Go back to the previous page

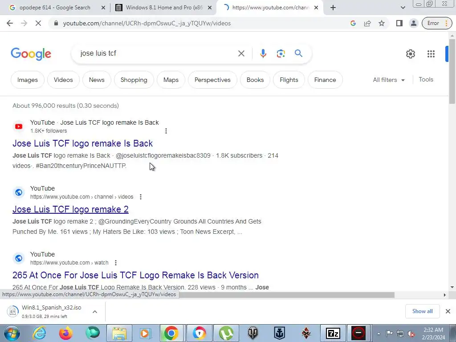(x=10, y=23)
